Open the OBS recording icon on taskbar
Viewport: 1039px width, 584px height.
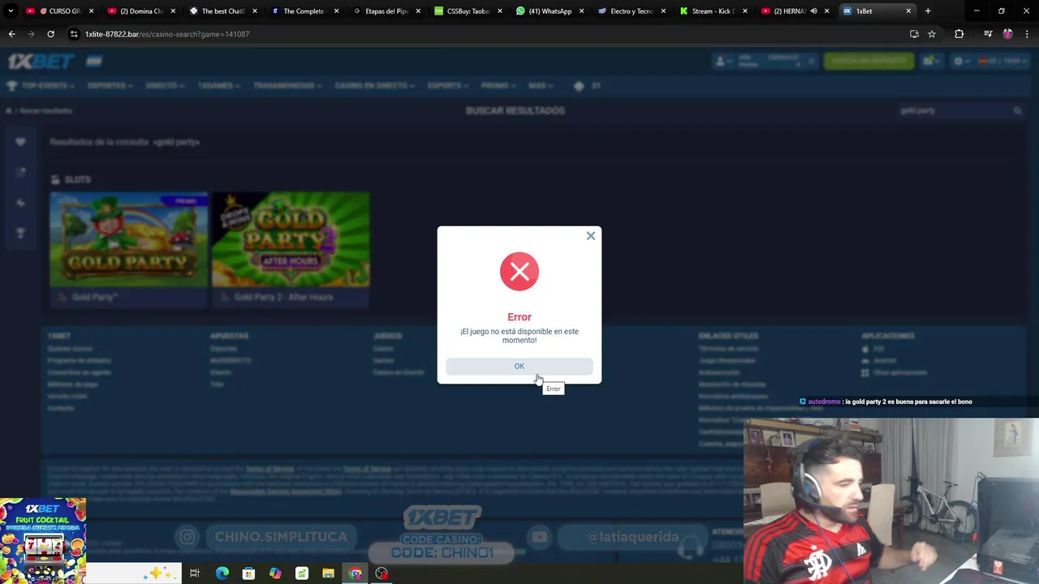coord(382,573)
